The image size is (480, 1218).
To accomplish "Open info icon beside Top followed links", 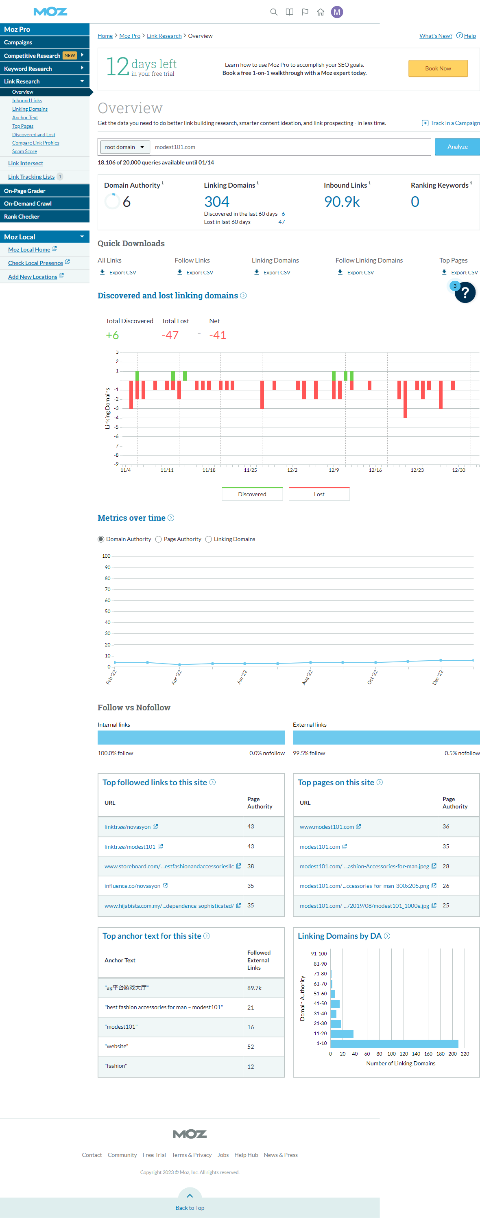I will (x=213, y=782).
